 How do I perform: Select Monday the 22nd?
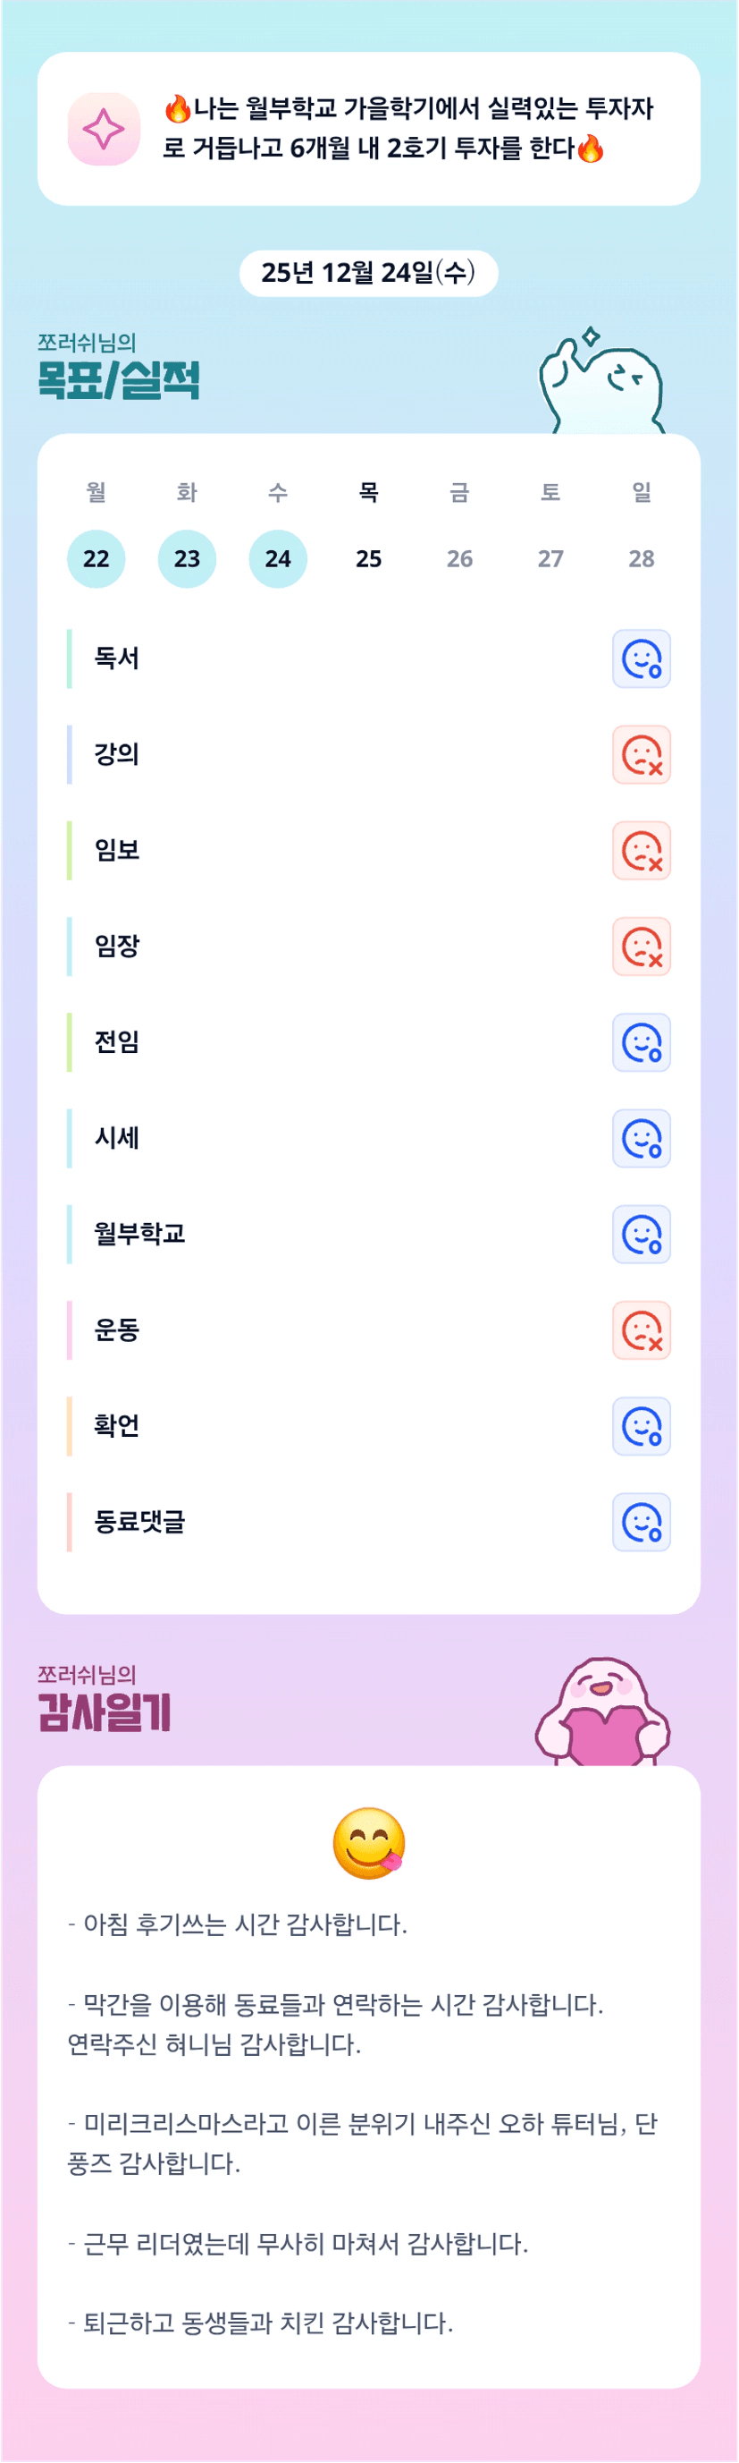pyautogui.click(x=96, y=558)
